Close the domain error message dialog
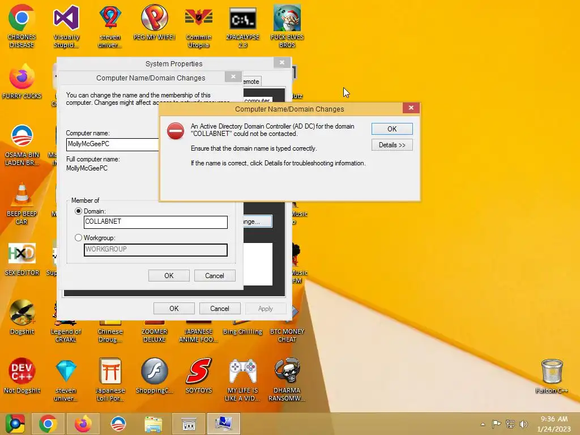Viewport: 580px width, 435px height. 411,108
